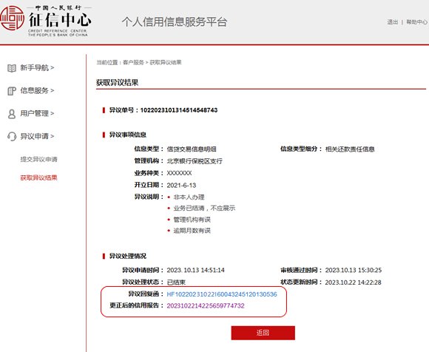Click 业务已结清，不应展示 objection reason
The width and height of the screenshot is (429, 352).
coord(204,209)
